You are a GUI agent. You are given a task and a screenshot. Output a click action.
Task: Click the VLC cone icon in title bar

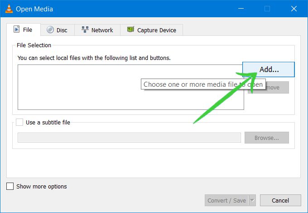tap(9, 9)
